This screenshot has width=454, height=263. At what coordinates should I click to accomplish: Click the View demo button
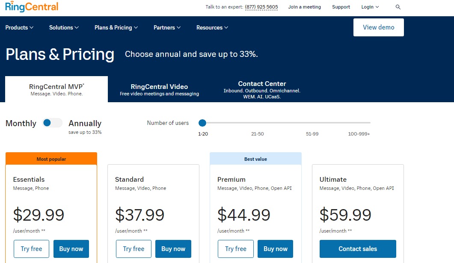(x=378, y=27)
